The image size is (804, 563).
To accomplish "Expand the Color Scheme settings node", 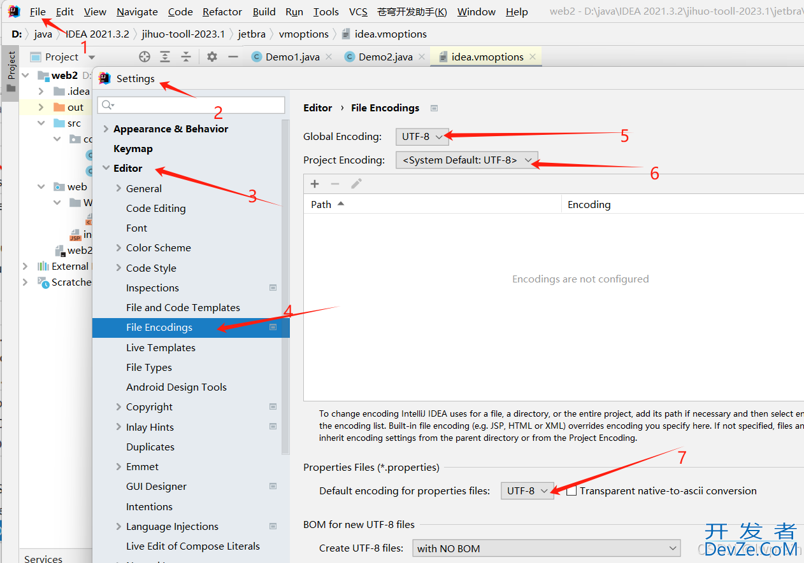I will (118, 247).
